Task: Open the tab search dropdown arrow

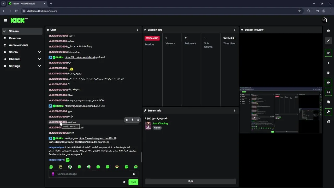Action: [3, 4]
